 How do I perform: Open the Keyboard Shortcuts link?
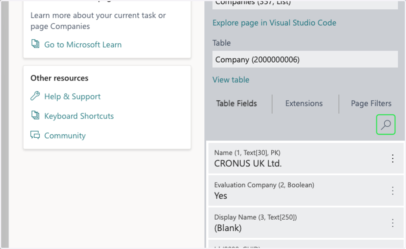point(79,116)
